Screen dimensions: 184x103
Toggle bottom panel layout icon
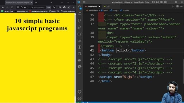click(157, 2)
